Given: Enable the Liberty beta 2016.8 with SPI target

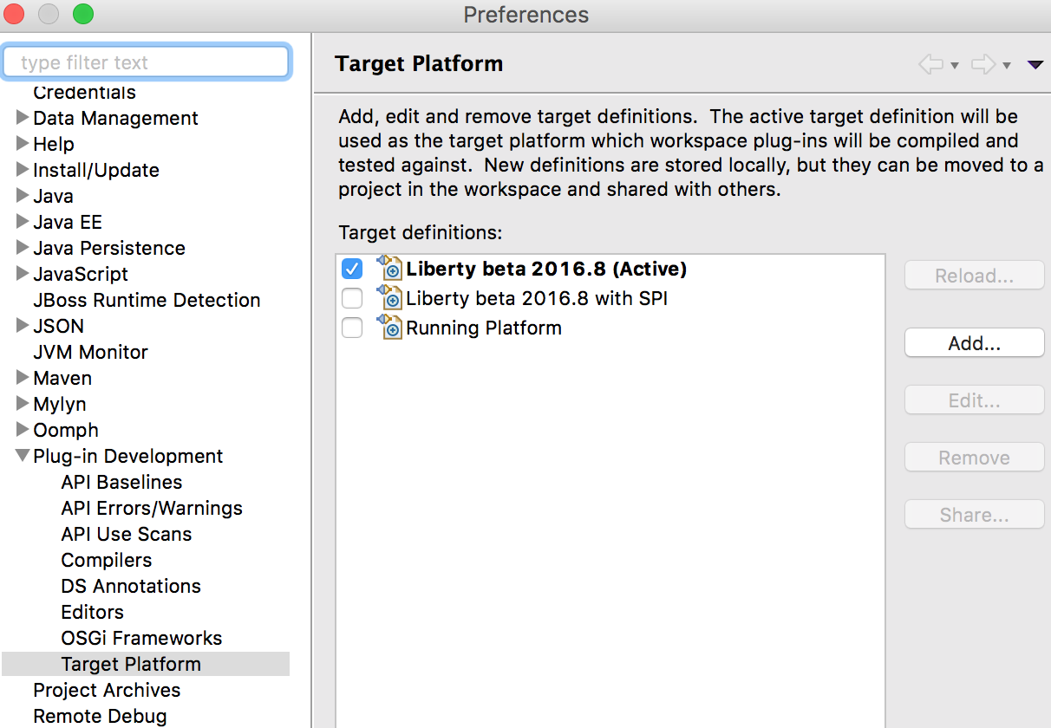Looking at the screenshot, I should pos(351,298).
